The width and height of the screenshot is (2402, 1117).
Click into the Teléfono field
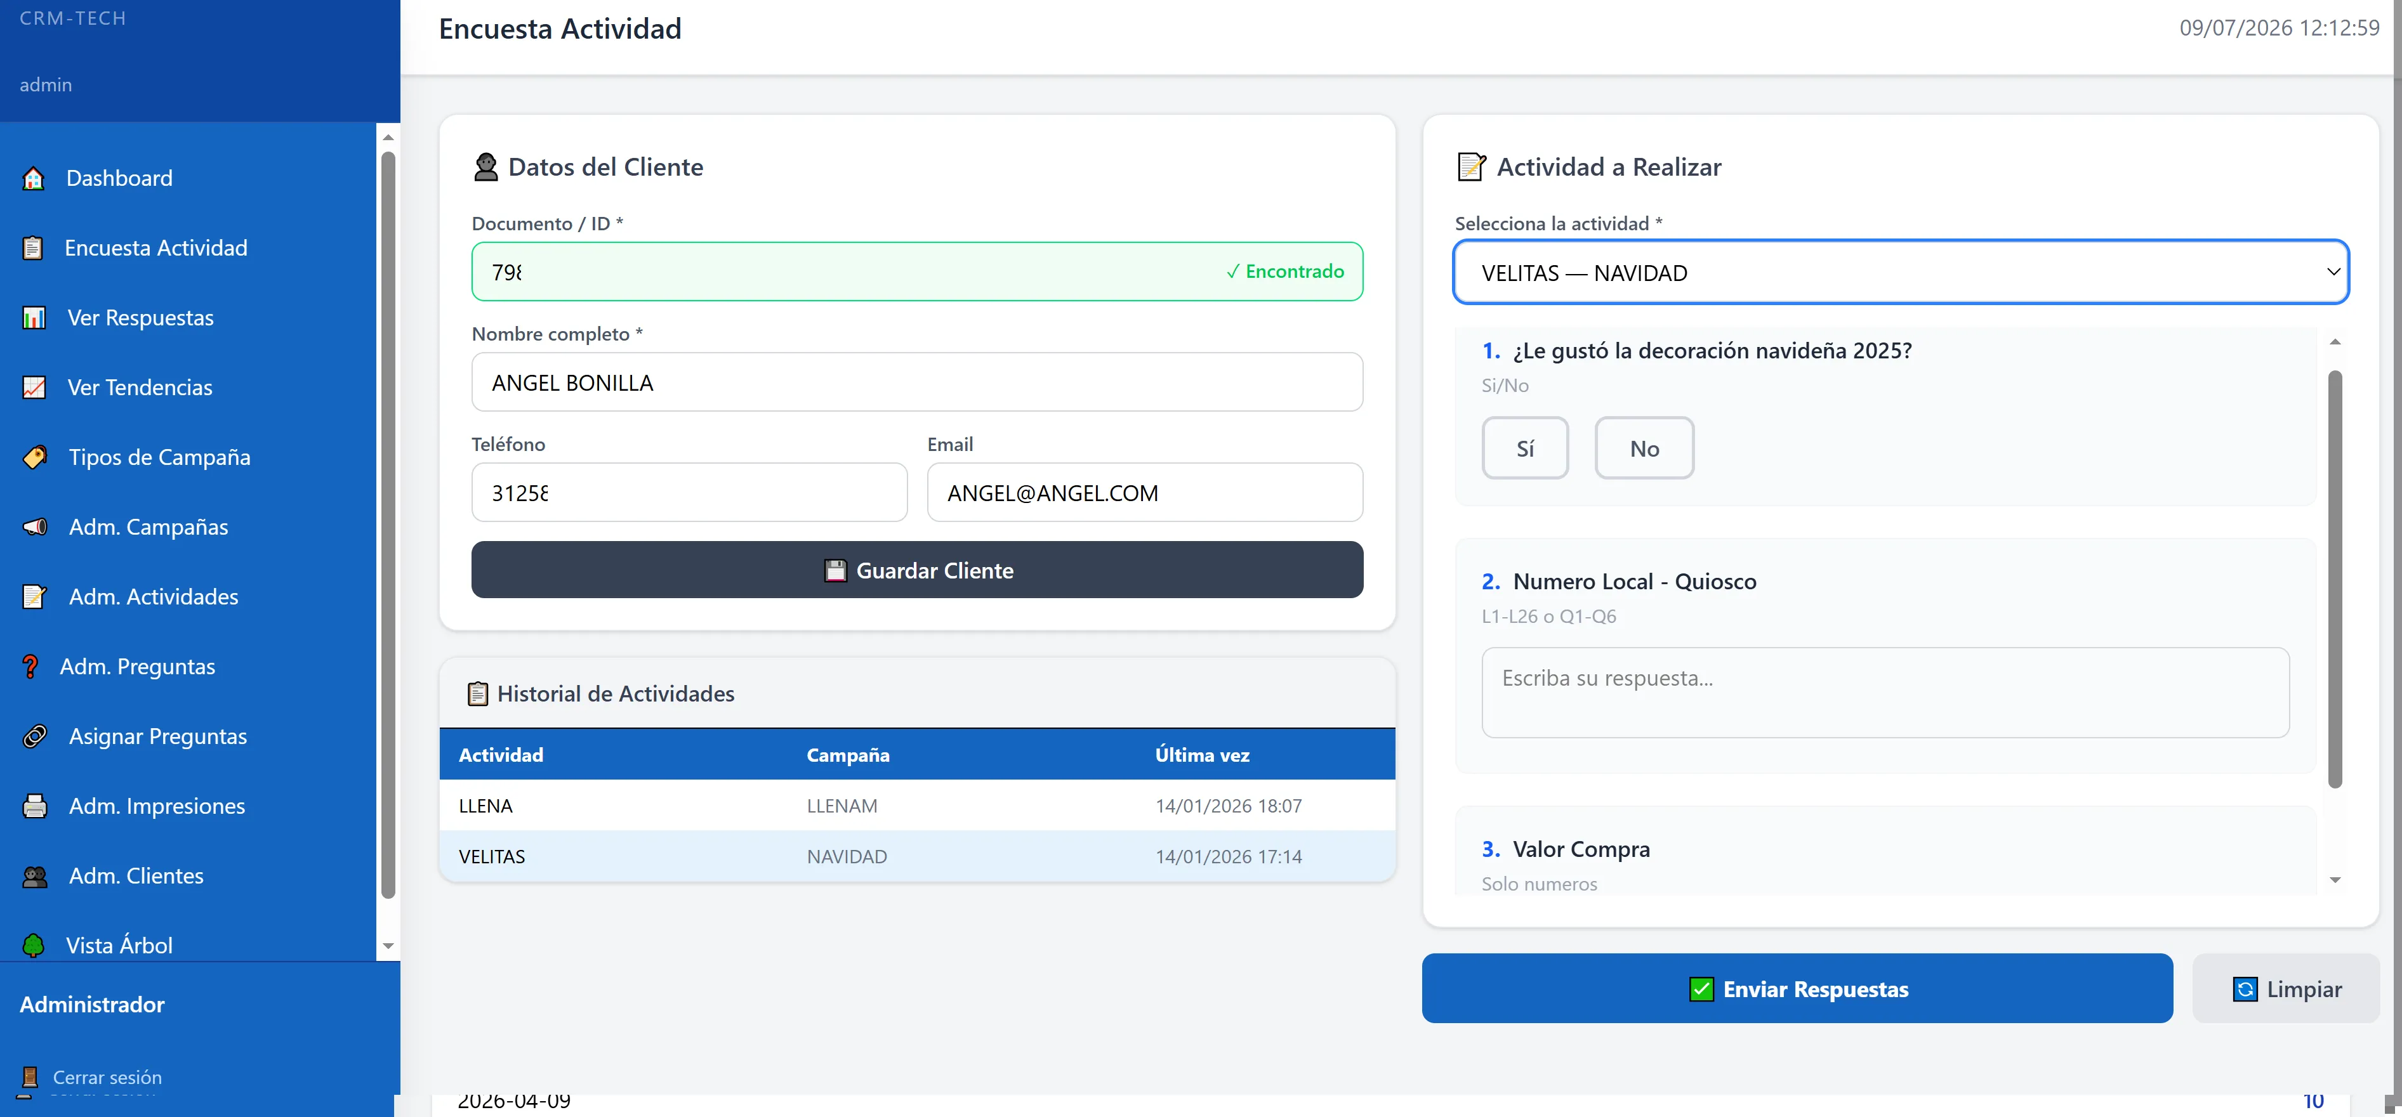[689, 492]
